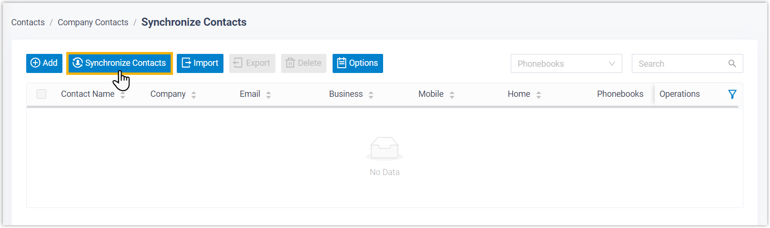770x228 pixels.
Task: Click the Search input field
Action: coord(679,63)
